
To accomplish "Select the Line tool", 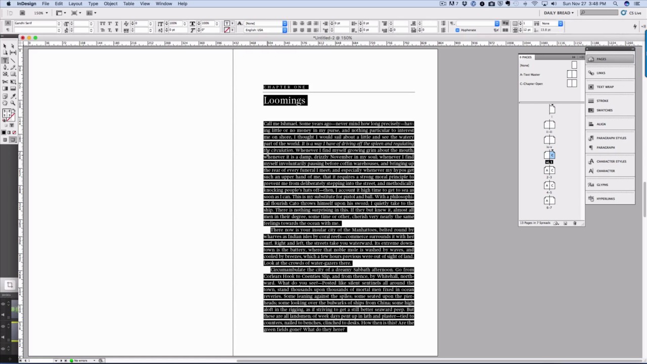I will click(13, 60).
